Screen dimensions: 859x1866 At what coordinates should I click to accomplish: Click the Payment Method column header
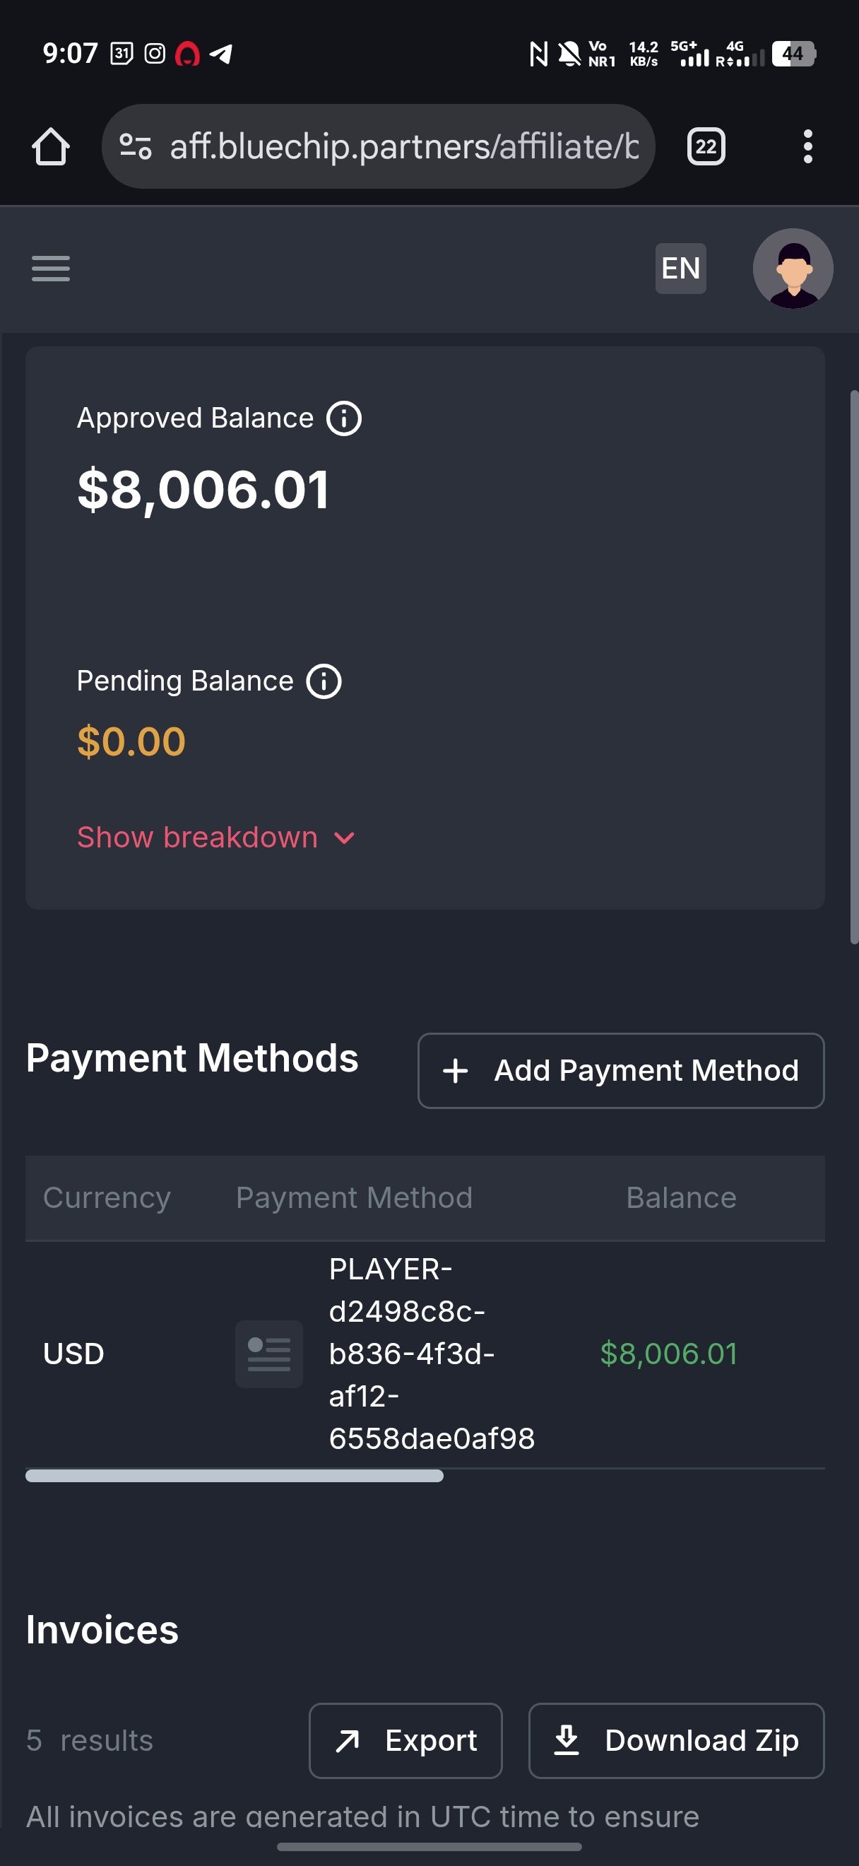pos(354,1198)
